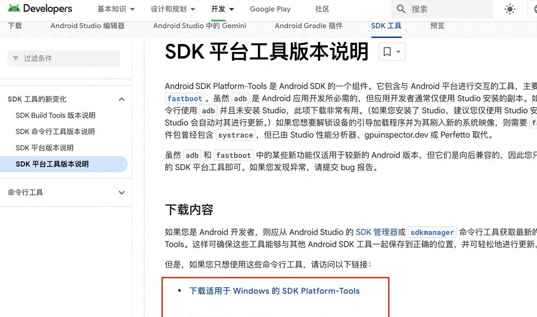This screenshot has width=537, height=317.
Task: Open the Google Play nav item
Action: click(x=270, y=9)
